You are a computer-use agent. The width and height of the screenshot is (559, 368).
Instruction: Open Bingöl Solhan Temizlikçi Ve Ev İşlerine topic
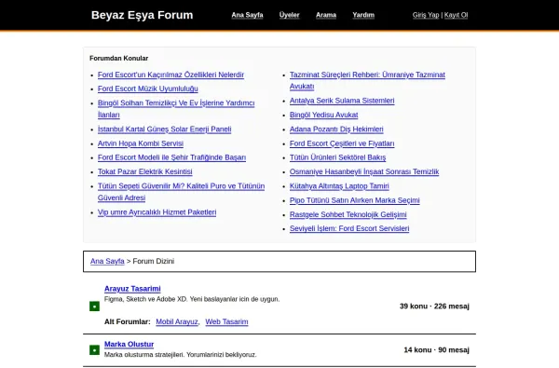[x=176, y=109]
